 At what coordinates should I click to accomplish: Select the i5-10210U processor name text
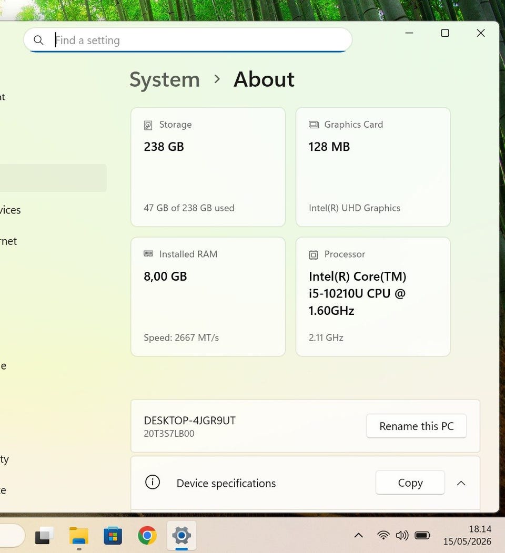point(357,293)
